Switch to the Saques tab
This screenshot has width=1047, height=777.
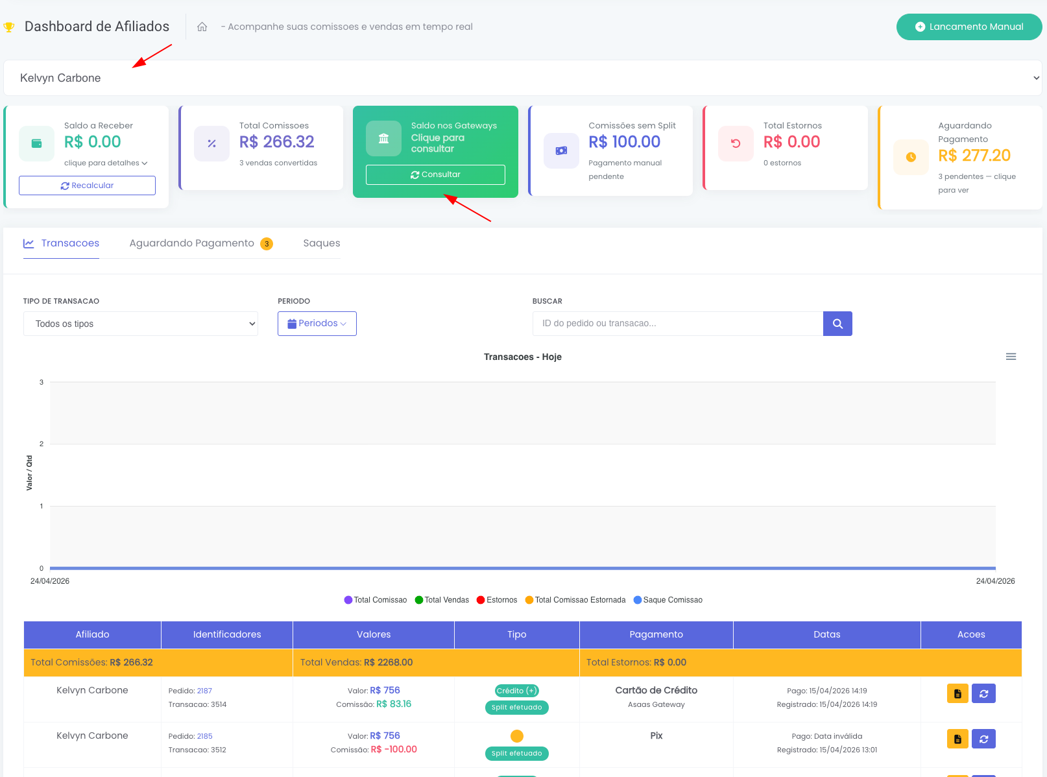tap(322, 243)
